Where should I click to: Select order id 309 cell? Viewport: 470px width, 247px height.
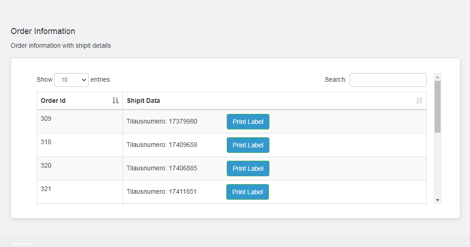[80, 122]
